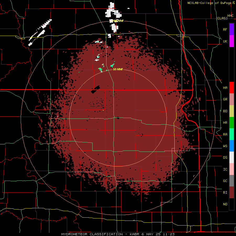Click the GR salmon legend swatch

pos(232,99)
